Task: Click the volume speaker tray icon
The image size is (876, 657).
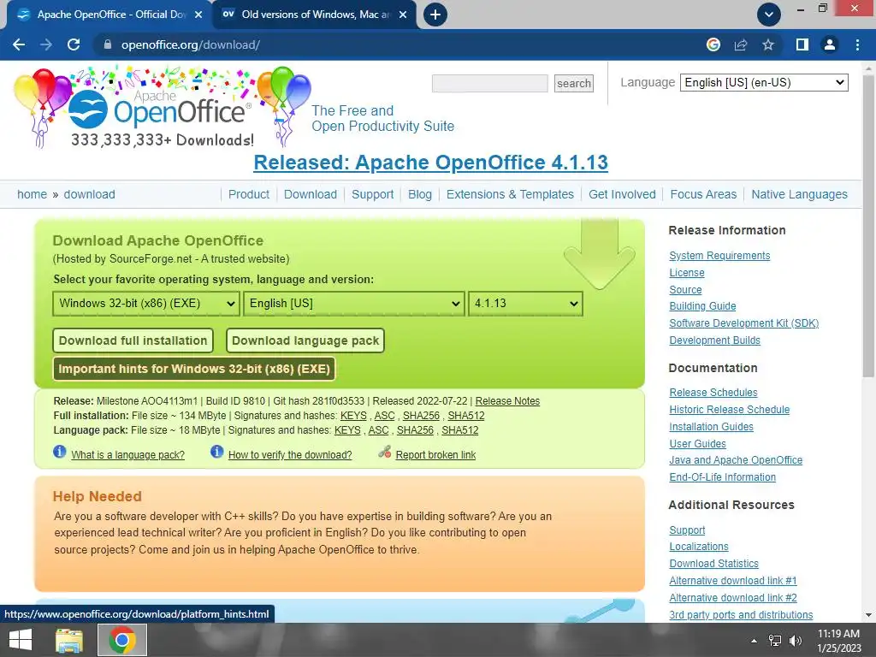Action: pyautogui.click(x=795, y=641)
